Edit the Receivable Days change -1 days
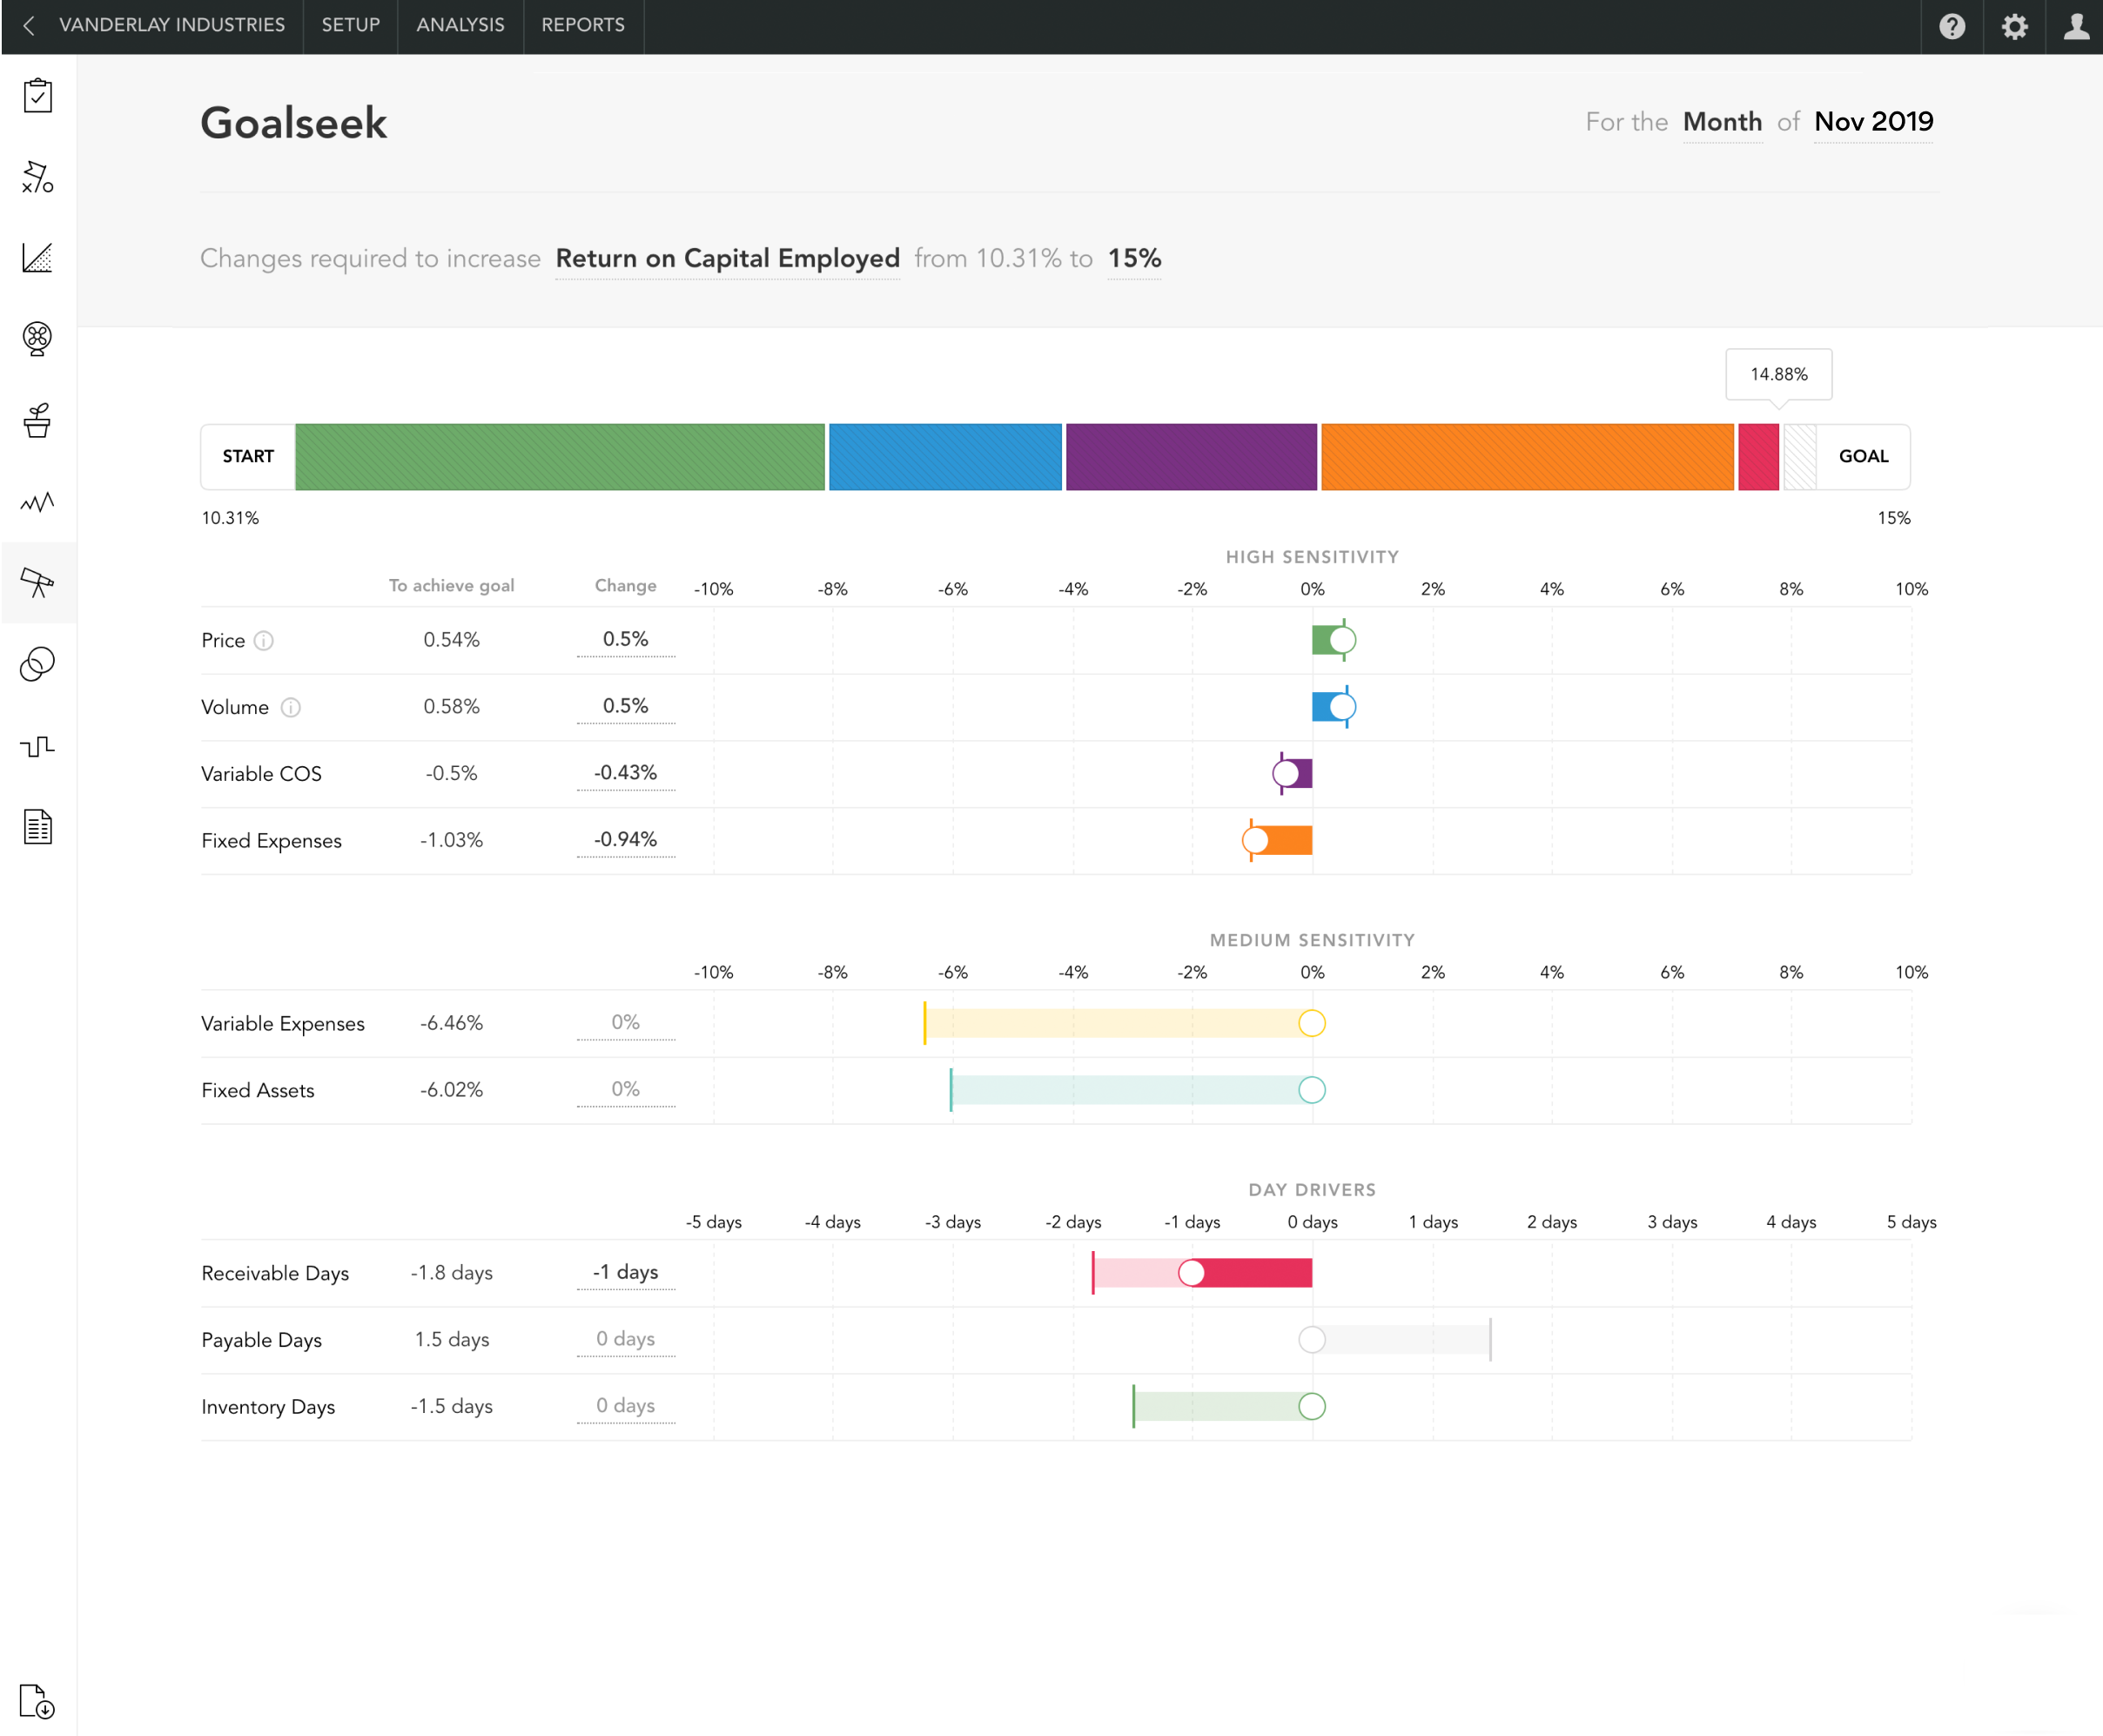 click(x=626, y=1273)
